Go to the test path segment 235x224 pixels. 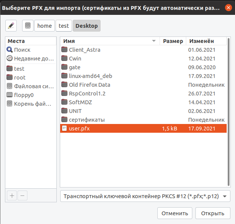(x=64, y=26)
